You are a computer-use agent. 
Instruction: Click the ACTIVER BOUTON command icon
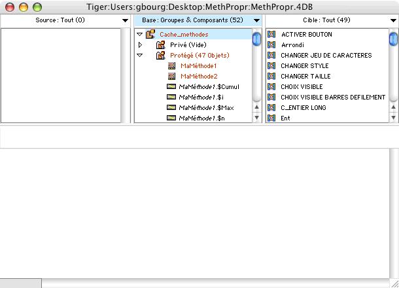[271, 35]
